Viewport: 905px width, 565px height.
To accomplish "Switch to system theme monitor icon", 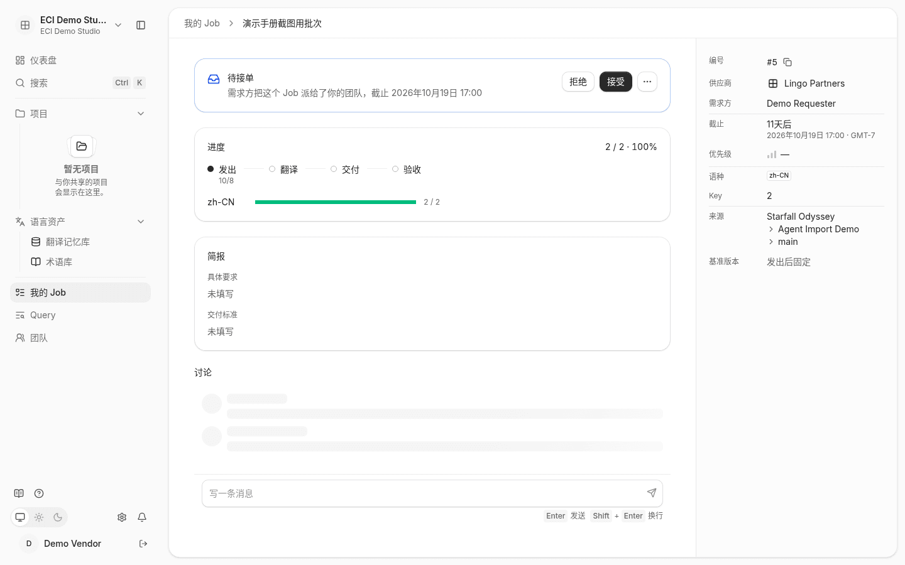I will [20, 517].
